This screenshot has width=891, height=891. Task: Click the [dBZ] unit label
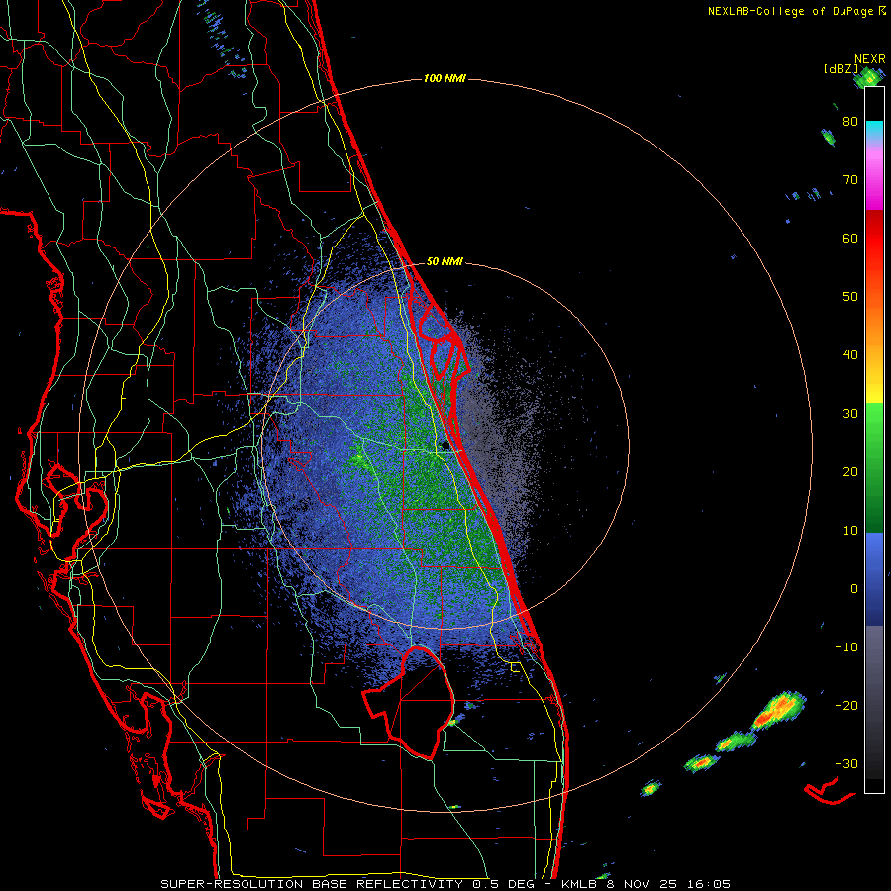[x=841, y=68]
